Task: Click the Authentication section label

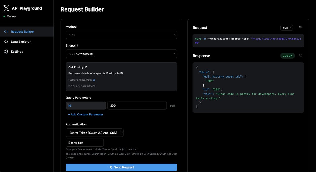Action: pos(76,124)
